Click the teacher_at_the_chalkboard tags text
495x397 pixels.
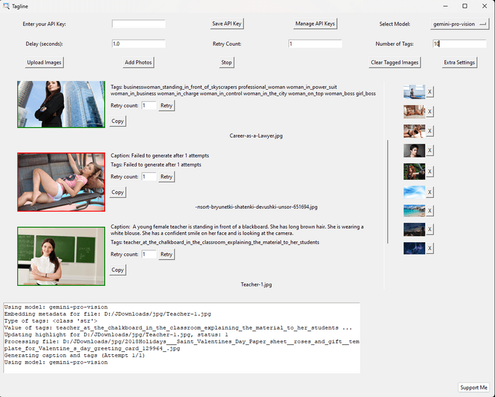[x=215, y=242]
